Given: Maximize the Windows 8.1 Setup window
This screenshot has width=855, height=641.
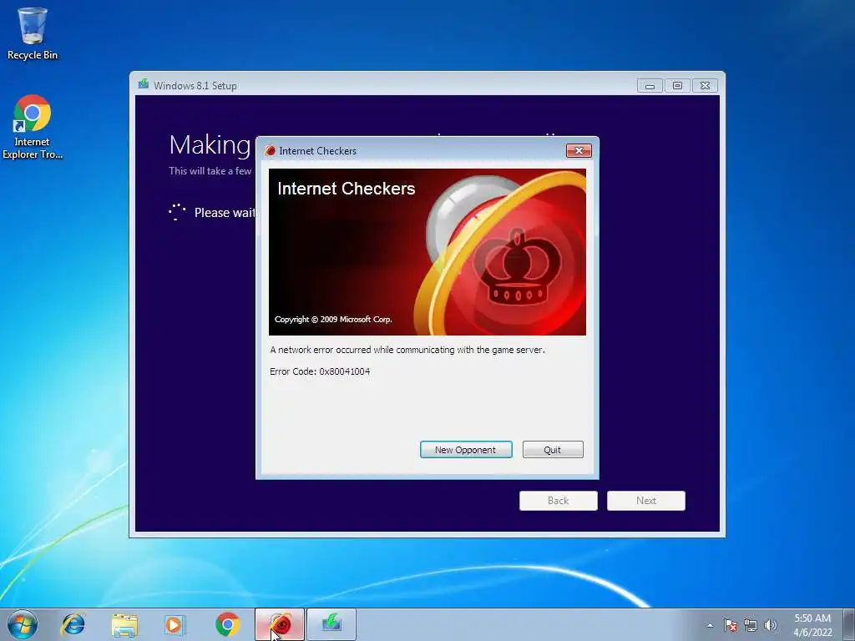Looking at the screenshot, I should click(677, 86).
